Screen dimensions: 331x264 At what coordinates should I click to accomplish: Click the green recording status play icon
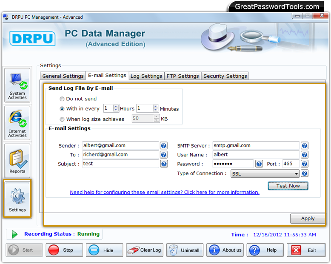pos(14,234)
